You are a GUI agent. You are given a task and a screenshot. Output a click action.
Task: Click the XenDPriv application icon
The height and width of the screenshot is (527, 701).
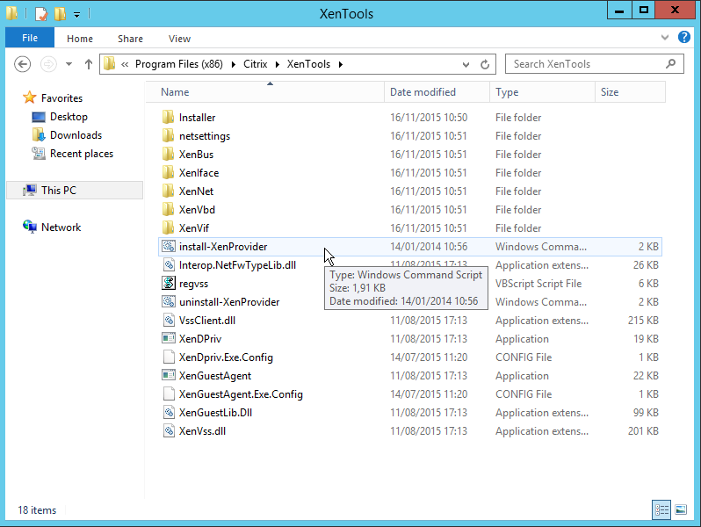pos(169,338)
